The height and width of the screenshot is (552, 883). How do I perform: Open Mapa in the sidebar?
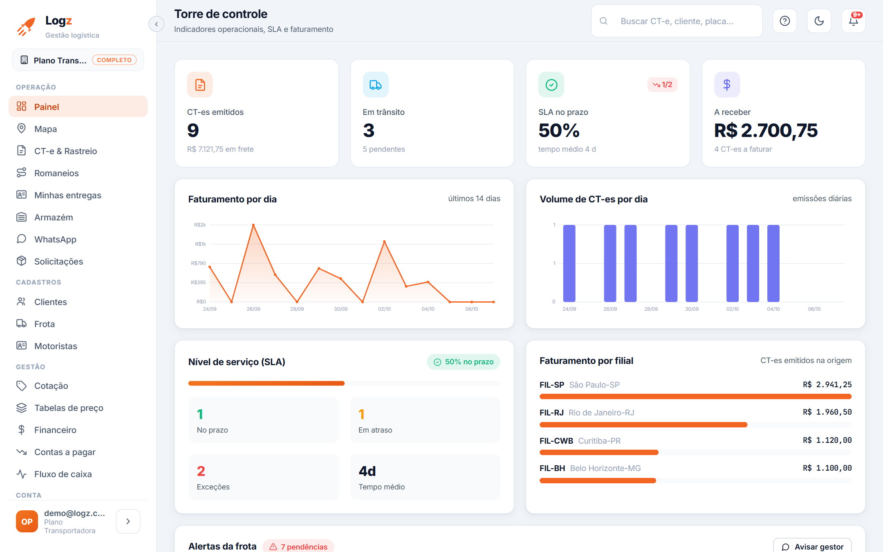[x=78, y=129]
